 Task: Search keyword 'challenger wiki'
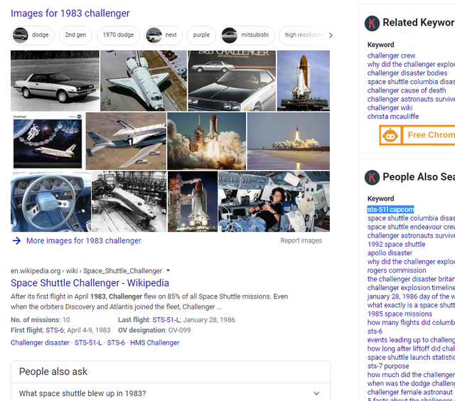(x=390, y=108)
